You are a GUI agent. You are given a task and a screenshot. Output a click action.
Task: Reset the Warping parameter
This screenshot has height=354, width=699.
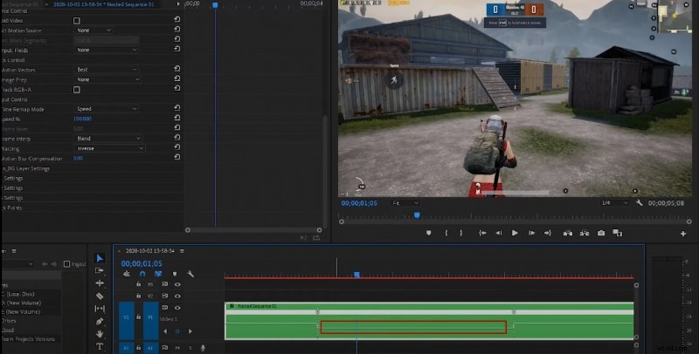click(x=177, y=147)
